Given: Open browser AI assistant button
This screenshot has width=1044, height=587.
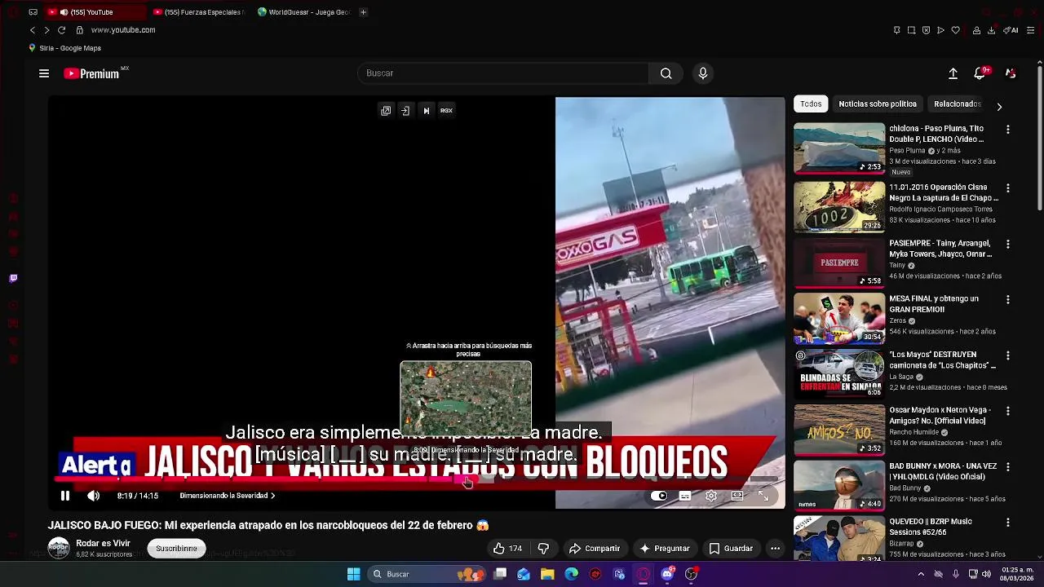Looking at the screenshot, I should 1011,30.
